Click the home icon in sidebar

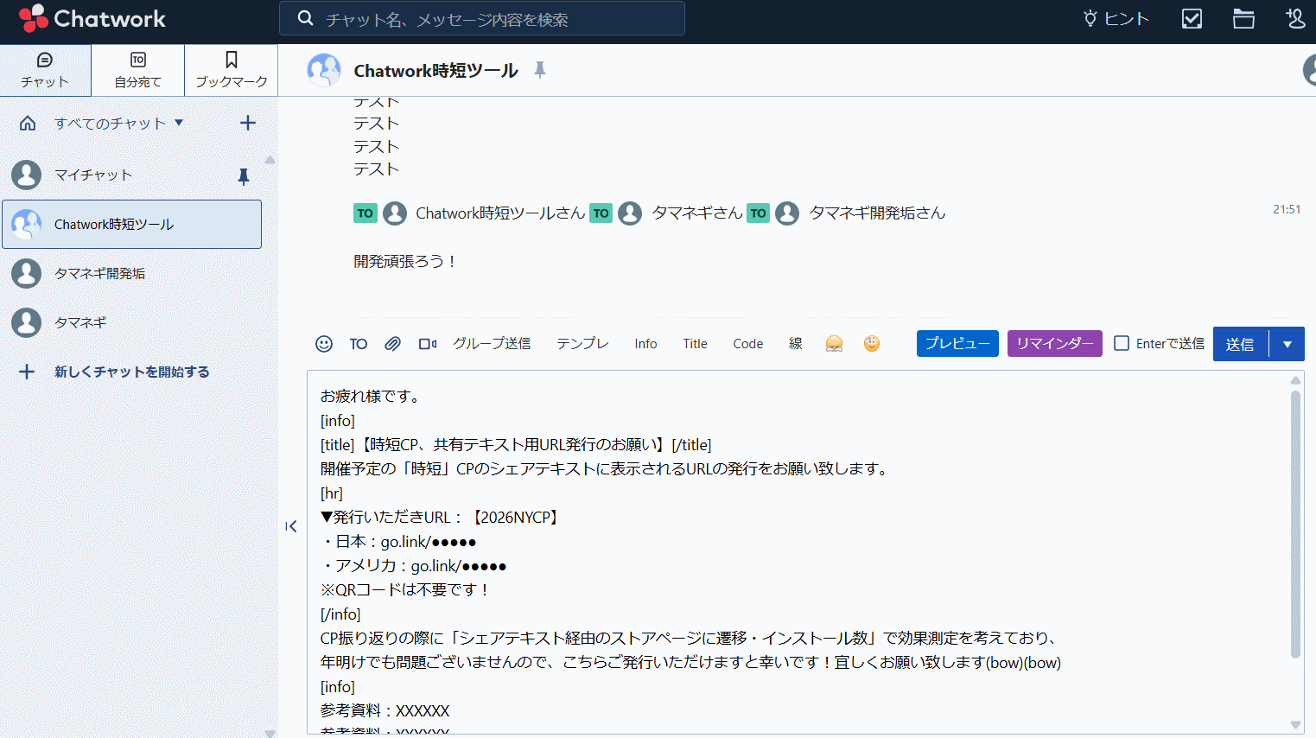(x=28, y=123)
